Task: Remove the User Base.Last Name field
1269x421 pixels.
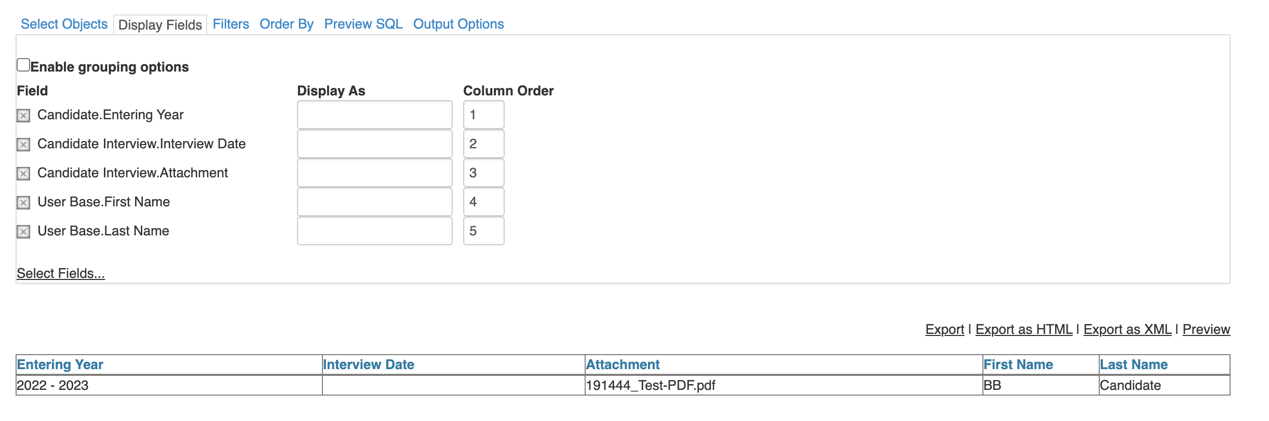Action: point(23,232)
